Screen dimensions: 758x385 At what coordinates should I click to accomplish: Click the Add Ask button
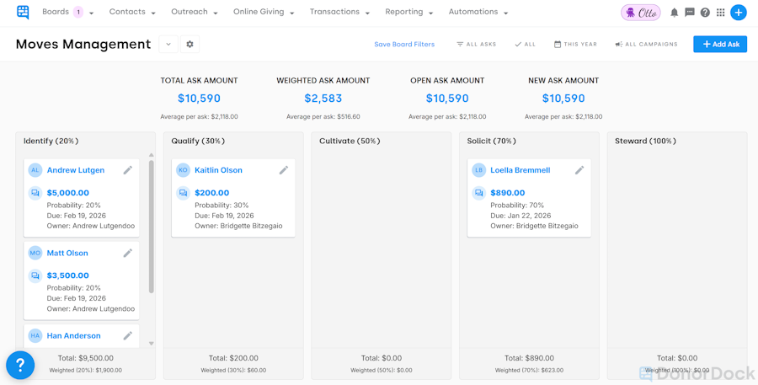coord(720,44)
